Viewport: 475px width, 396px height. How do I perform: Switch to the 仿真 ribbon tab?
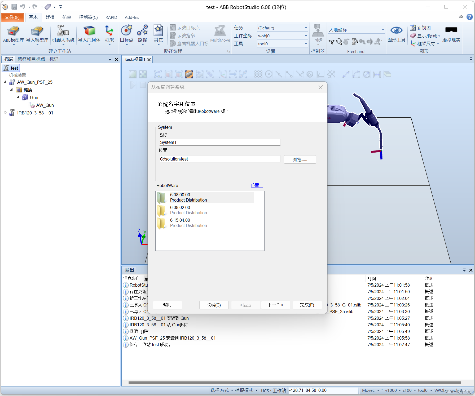[x=67, y=17]
